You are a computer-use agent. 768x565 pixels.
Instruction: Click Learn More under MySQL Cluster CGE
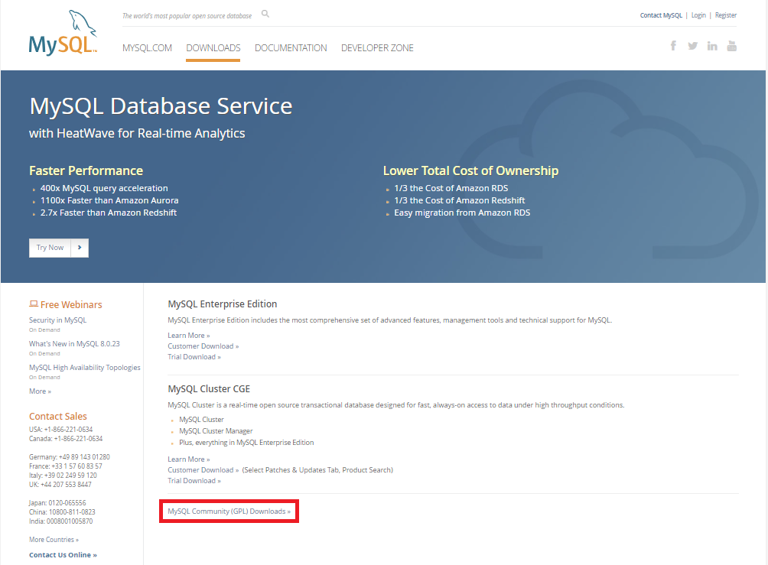[189, 459]
